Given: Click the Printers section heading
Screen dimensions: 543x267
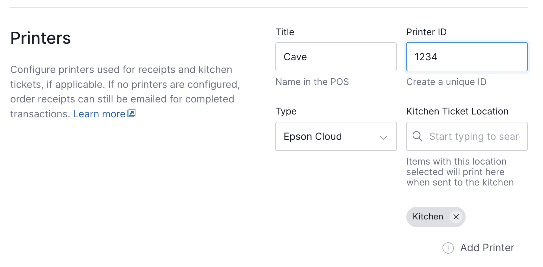Looking at the screenshot, I should click(x=40, y=38).
